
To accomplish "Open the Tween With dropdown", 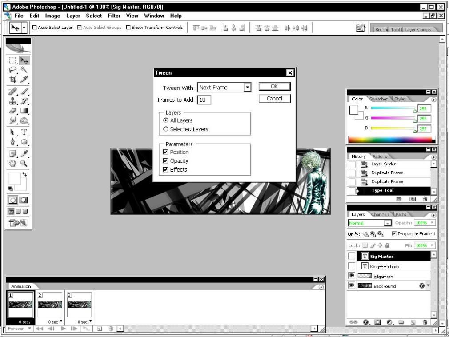I will click(248, 87).
